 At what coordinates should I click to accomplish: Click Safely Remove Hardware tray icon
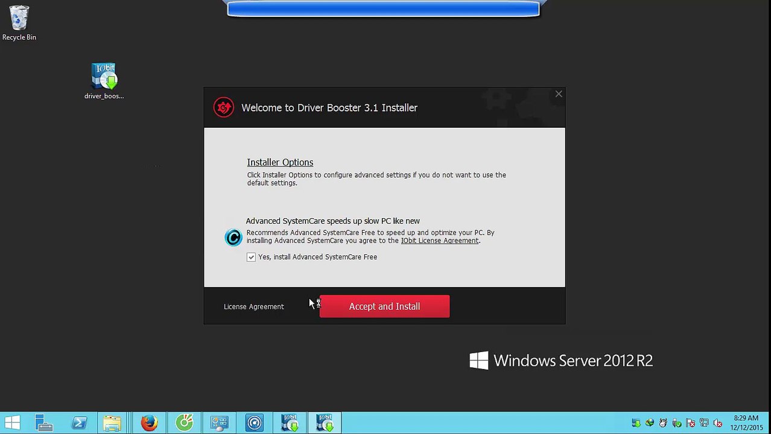point(677,423)
